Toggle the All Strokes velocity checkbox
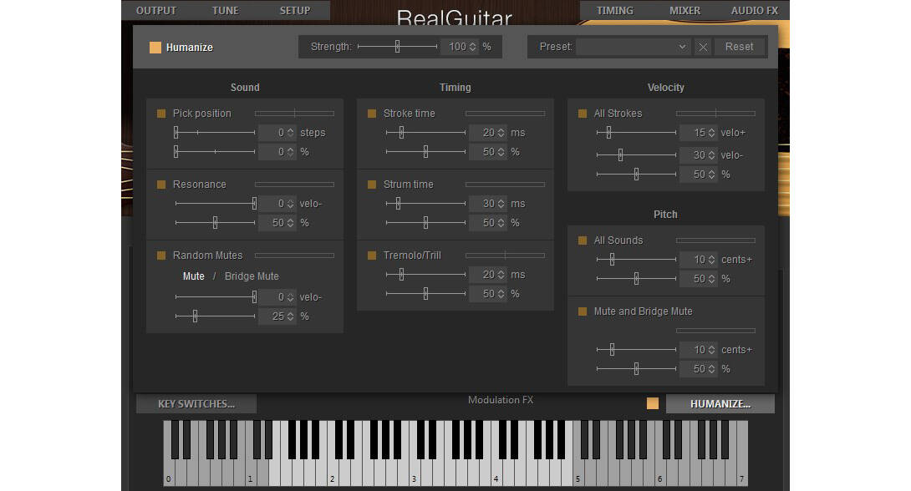911x491 pixels. [x=583, y=114]
